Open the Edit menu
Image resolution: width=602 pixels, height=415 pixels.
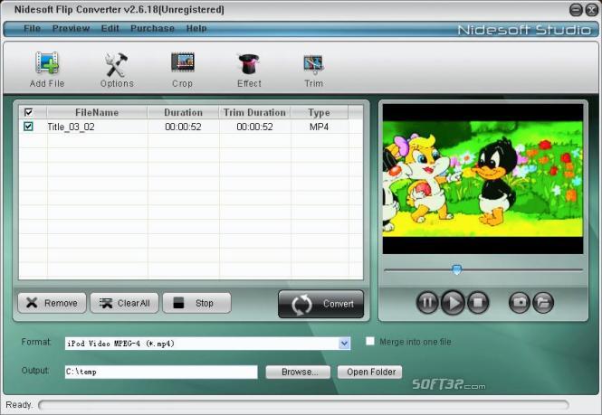(x=110, y=28)
